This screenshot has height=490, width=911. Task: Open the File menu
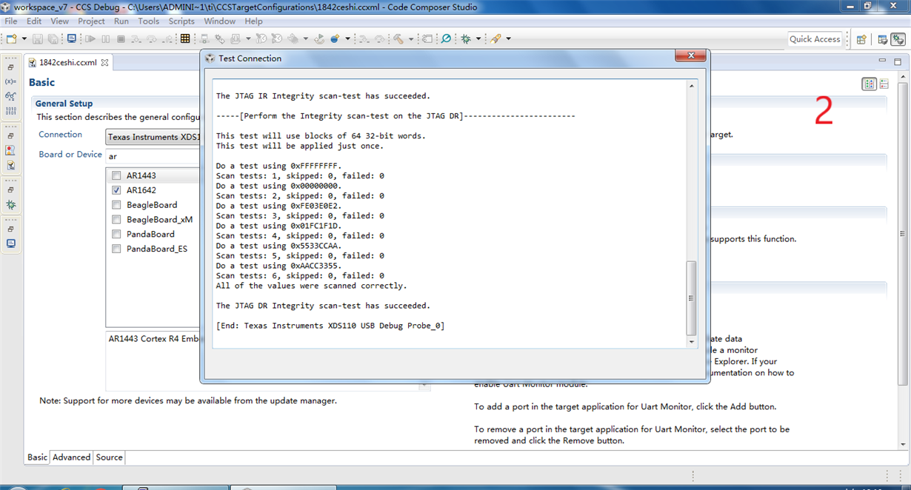tap(11, 21)
